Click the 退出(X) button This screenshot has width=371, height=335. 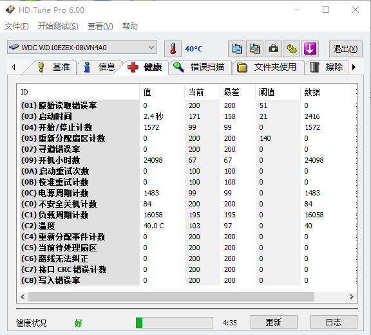click(x=345, y=49)
